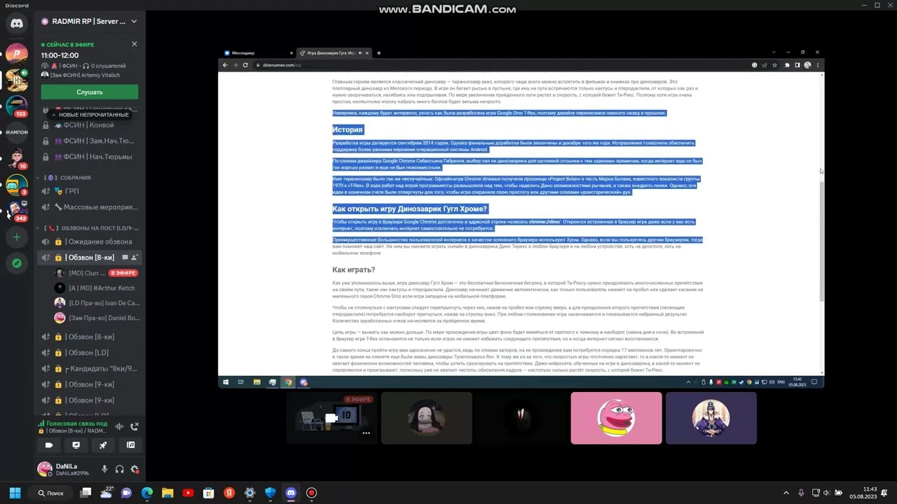
Task: Join Кандидаты "8ки/9... voice channel
Action: pyautogui.click(x=90, y=368)
